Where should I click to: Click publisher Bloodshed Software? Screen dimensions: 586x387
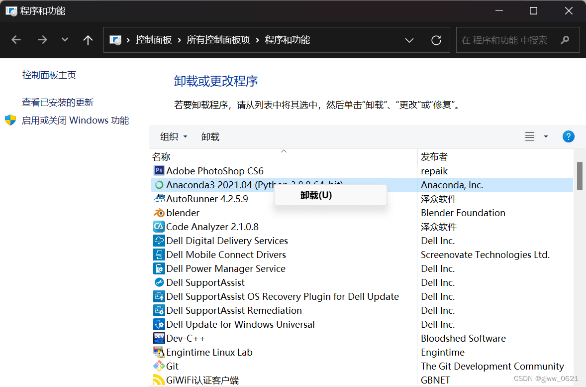pyautogui.click(x=464, y=338)
